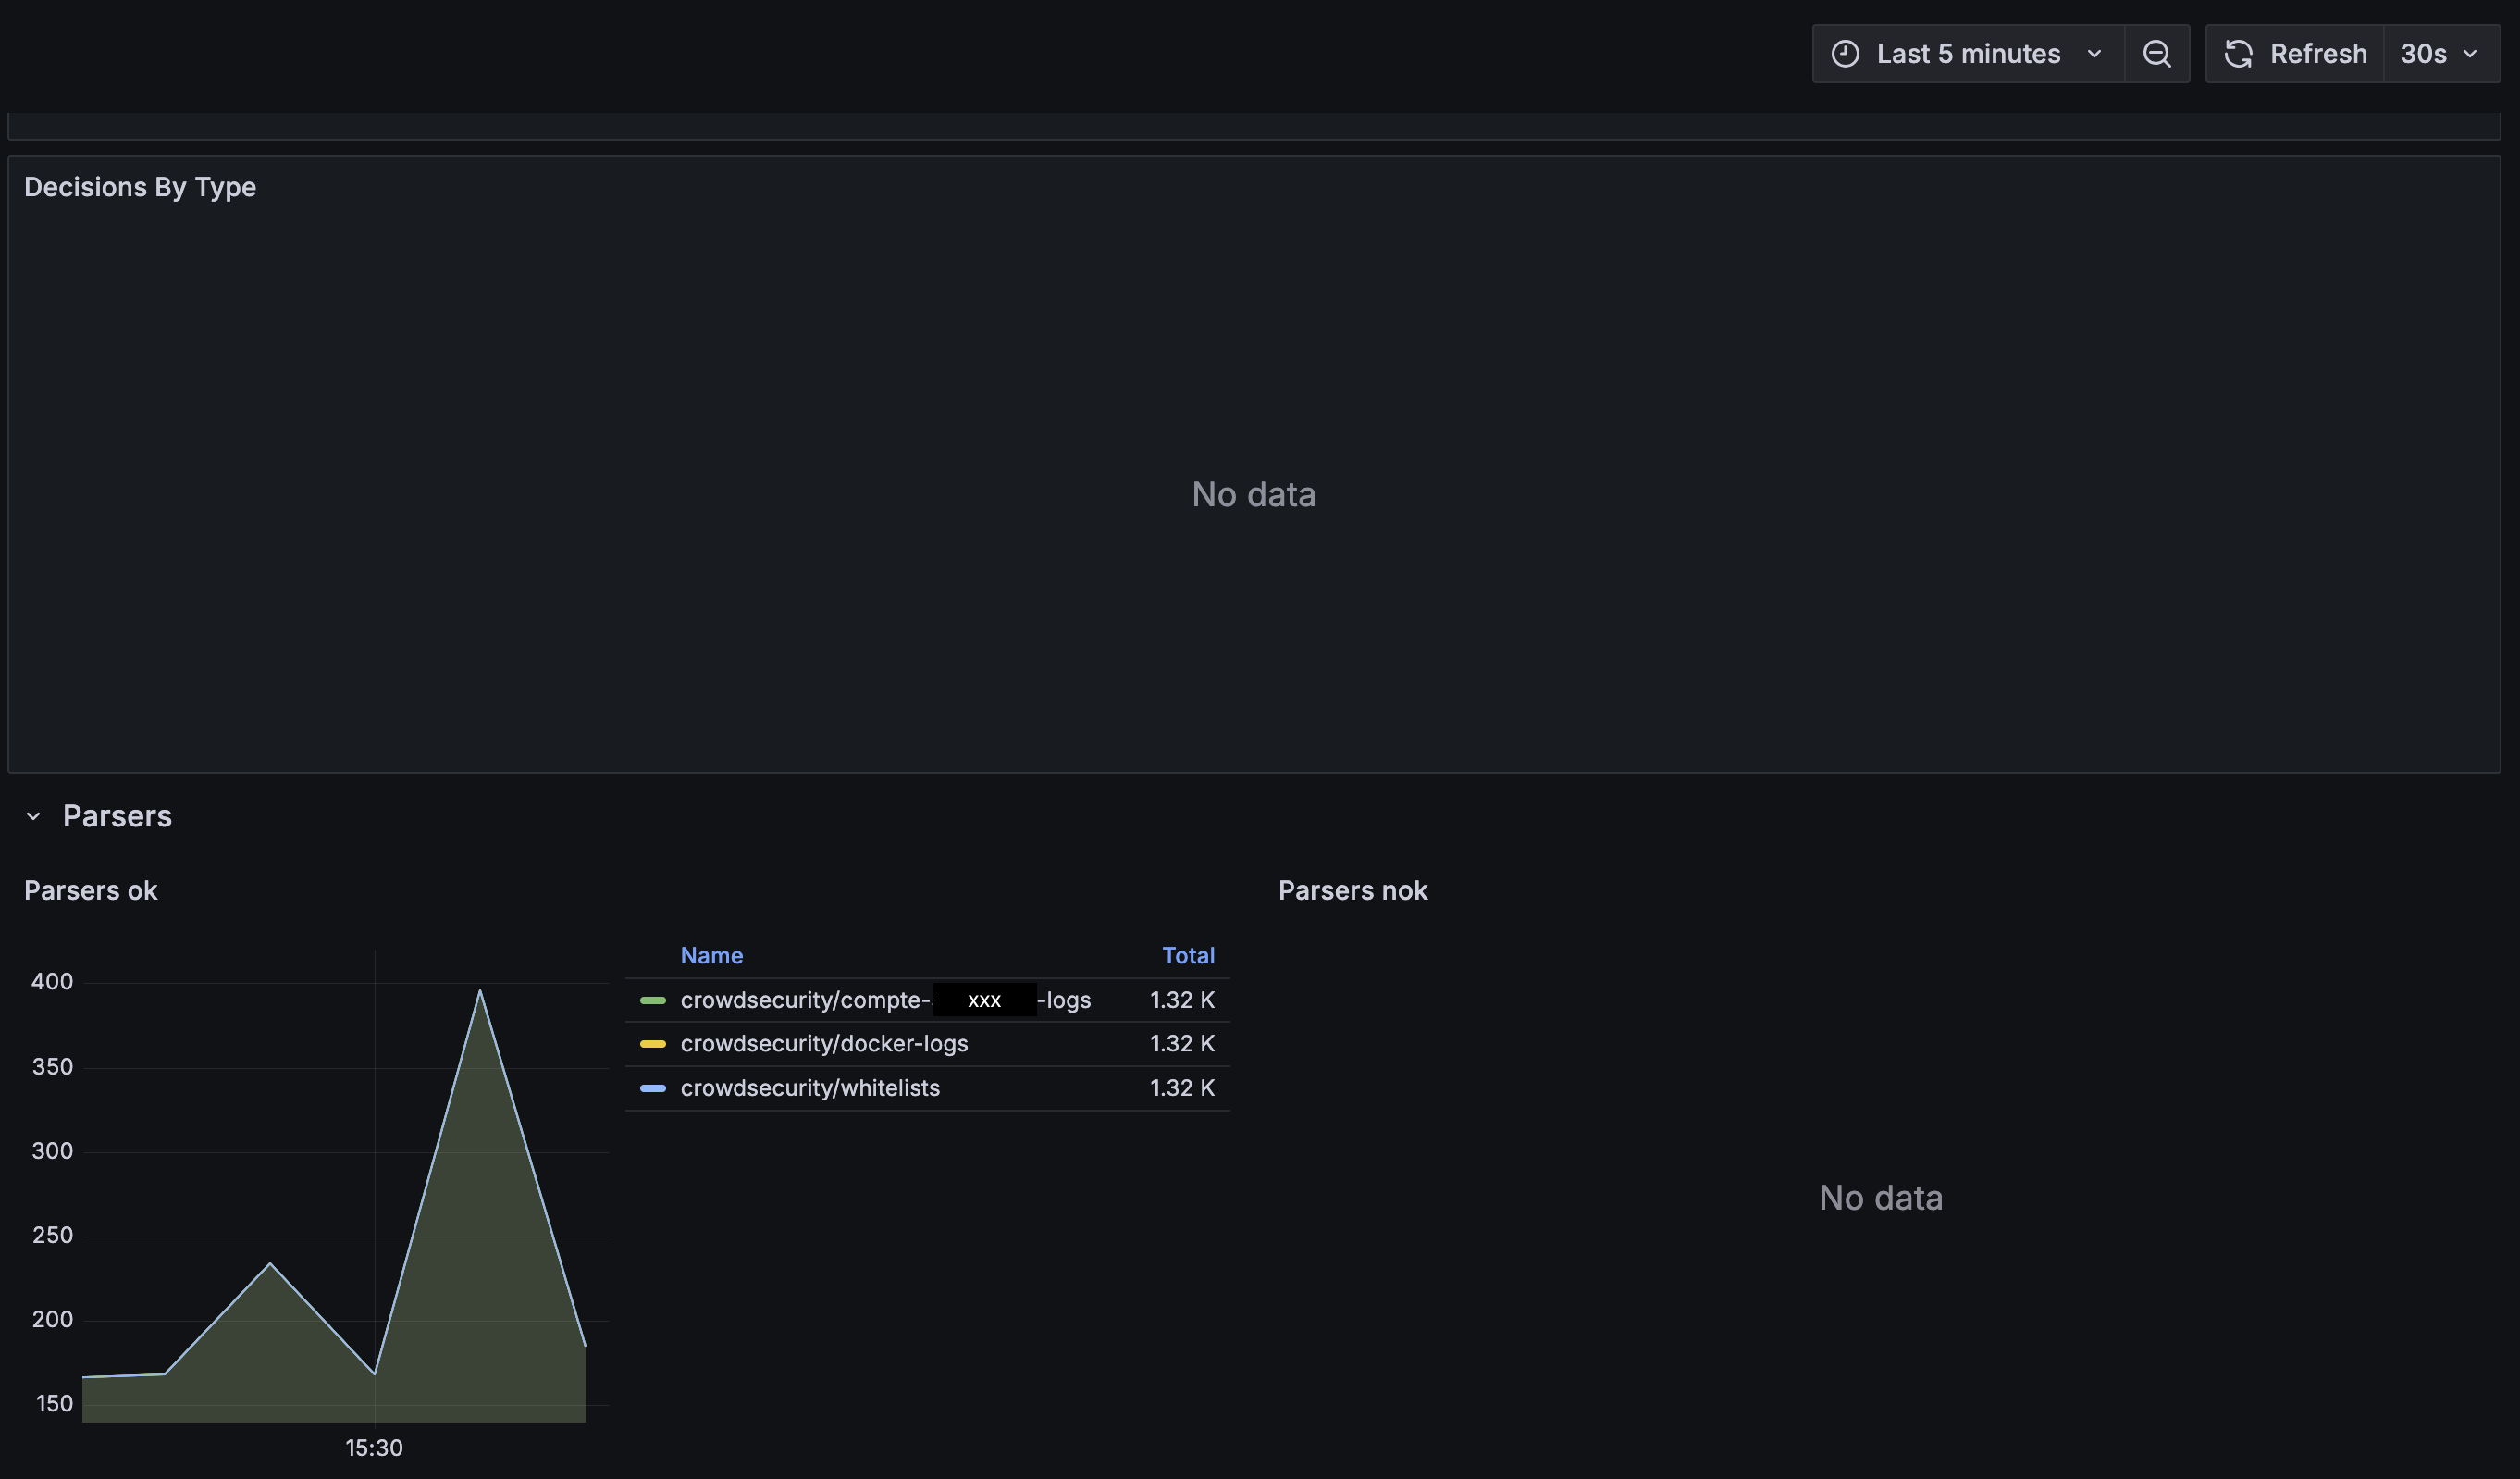Screen dimensions: 2520x1479
Task: Open the Parsers ok panel title
Action: (x=90, y=890)
